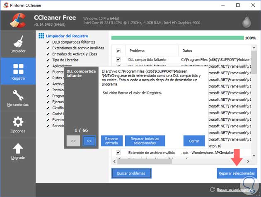Image resolution: width=261 pixels, height=197 pixels.
Task: Toggle the select-all checkbox in Problema header
Action: click(118, 51)
